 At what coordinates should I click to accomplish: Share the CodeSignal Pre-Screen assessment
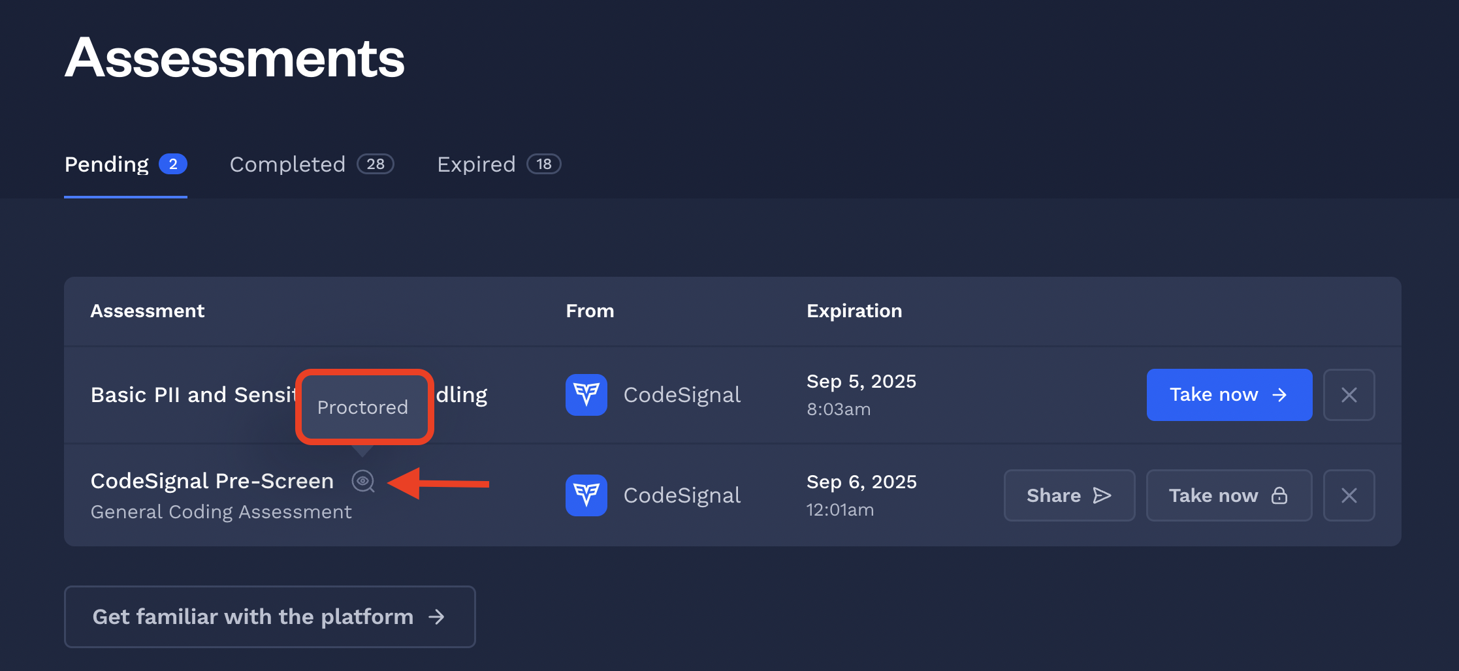[x=1068, y=495]
